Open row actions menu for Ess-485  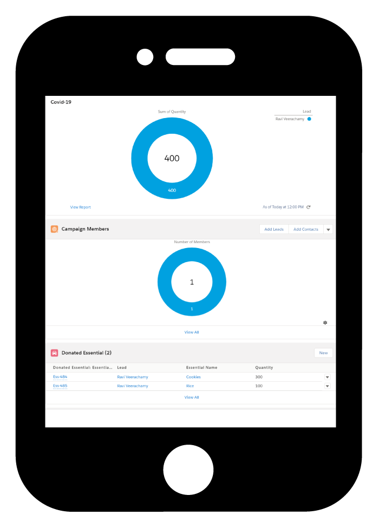[327, 386]
